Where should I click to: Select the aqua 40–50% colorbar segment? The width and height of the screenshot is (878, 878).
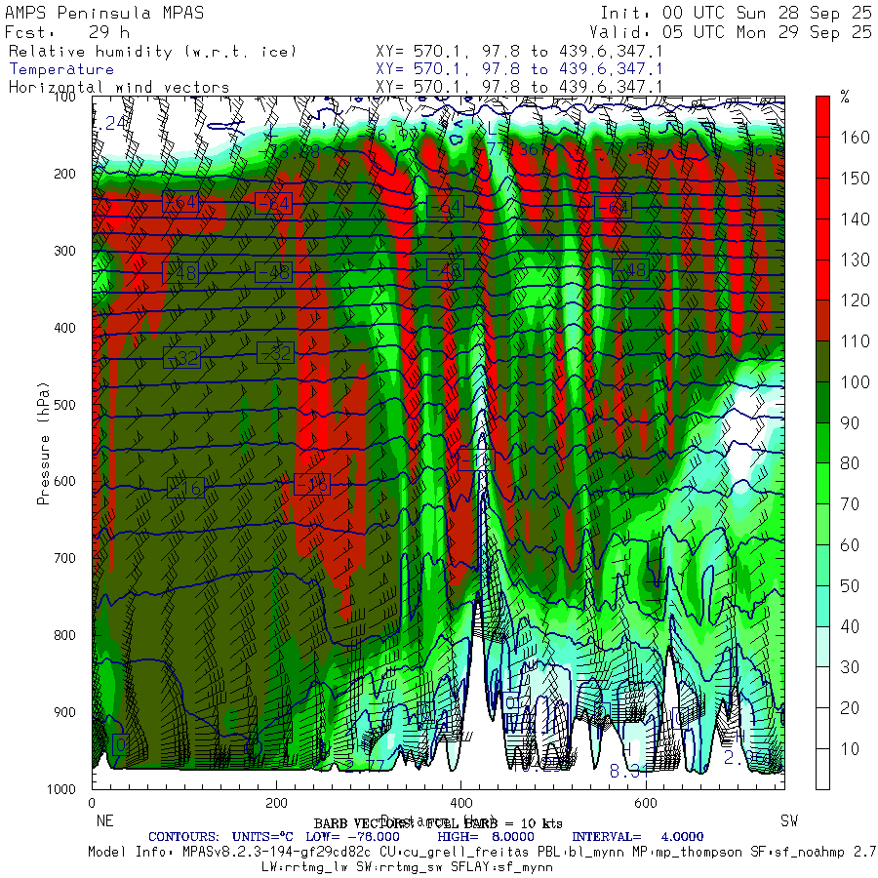(822, 606)
